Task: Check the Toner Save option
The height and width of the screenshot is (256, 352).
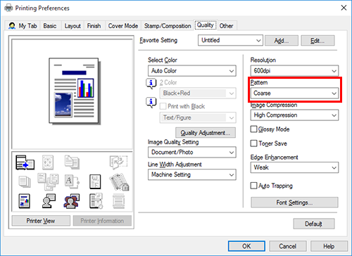Action: (x=253, y=143)
